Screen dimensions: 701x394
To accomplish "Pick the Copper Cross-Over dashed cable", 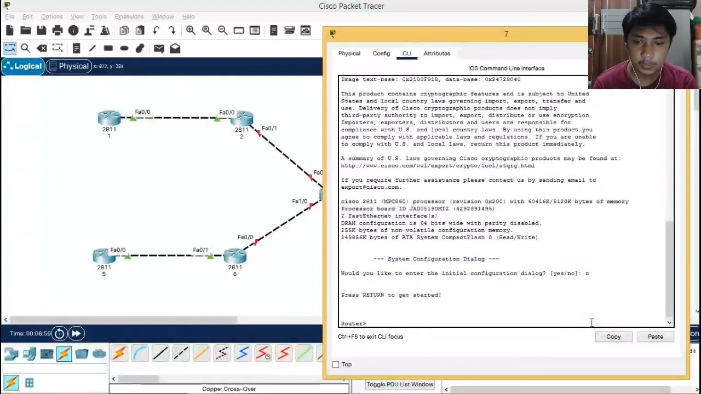I will 181,354.
